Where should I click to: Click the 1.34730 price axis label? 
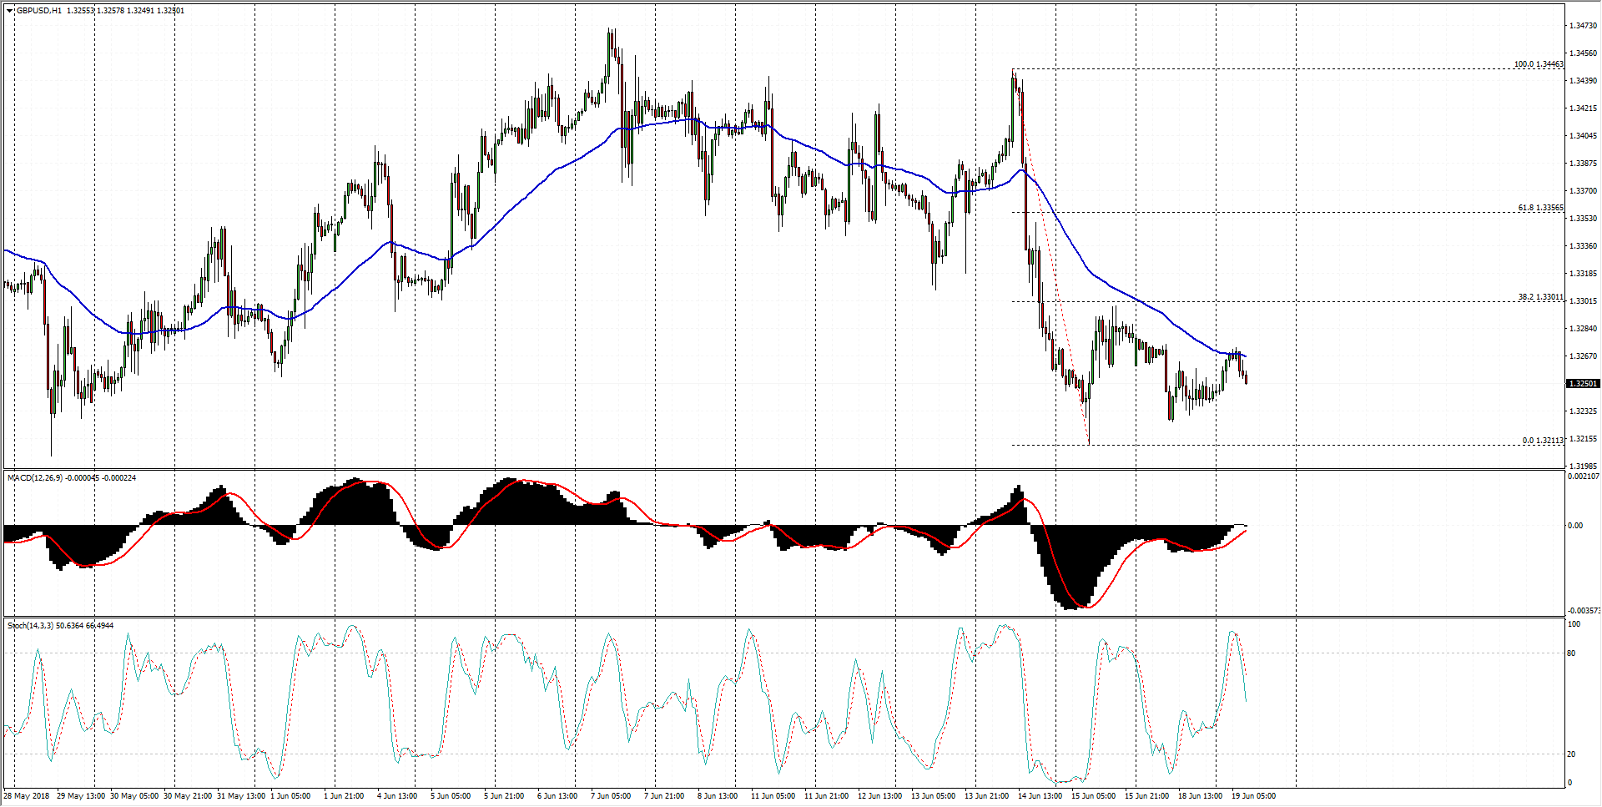1582,26
